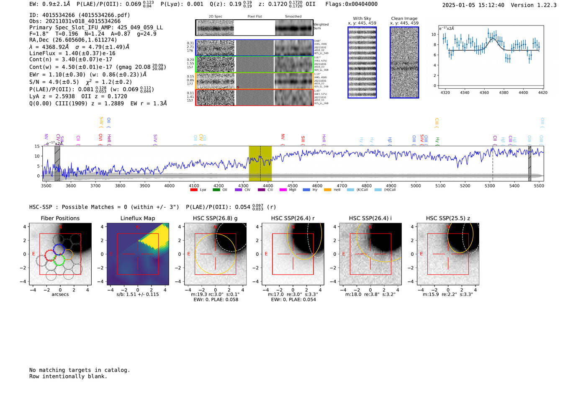The image size is (586, 399).
Task: Open the HSC SSP(26.4) r image
Action: (x=293, y=254)
